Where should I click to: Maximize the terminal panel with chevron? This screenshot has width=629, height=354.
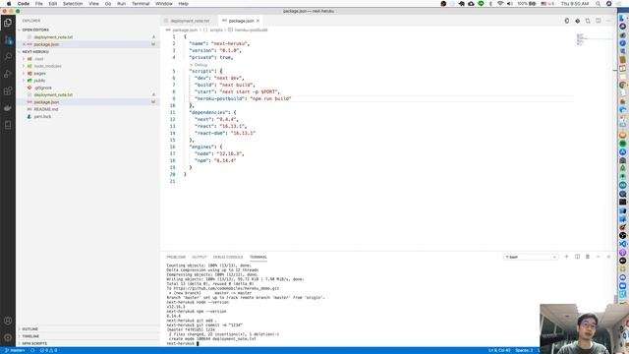[x=599, y=257]
